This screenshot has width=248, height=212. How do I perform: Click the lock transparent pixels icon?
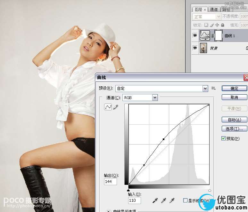tap(206, 25)
